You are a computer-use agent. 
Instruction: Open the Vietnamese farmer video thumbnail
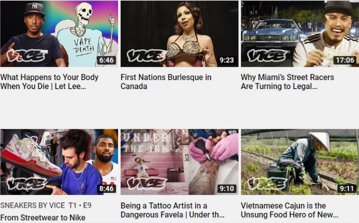coord(300,162)
